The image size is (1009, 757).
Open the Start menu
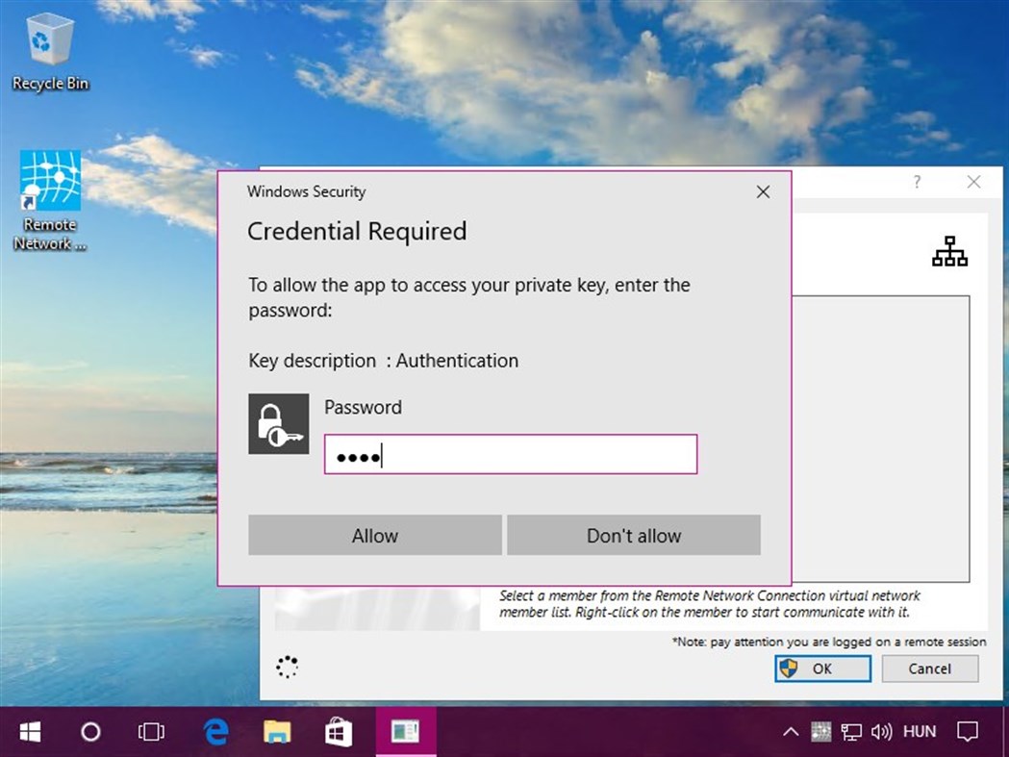coord(29,731)
